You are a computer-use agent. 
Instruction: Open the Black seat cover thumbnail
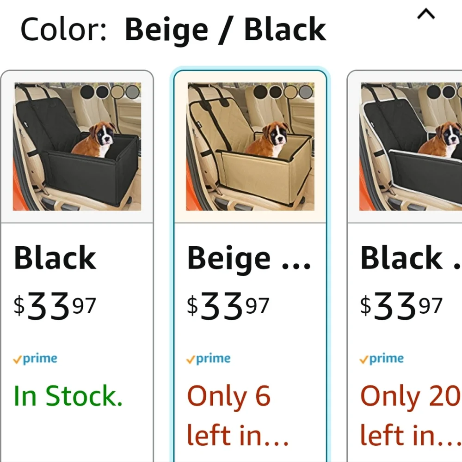[77, 146]
